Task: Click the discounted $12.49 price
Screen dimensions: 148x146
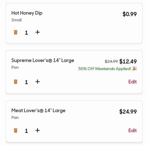Action: (128, 61)
